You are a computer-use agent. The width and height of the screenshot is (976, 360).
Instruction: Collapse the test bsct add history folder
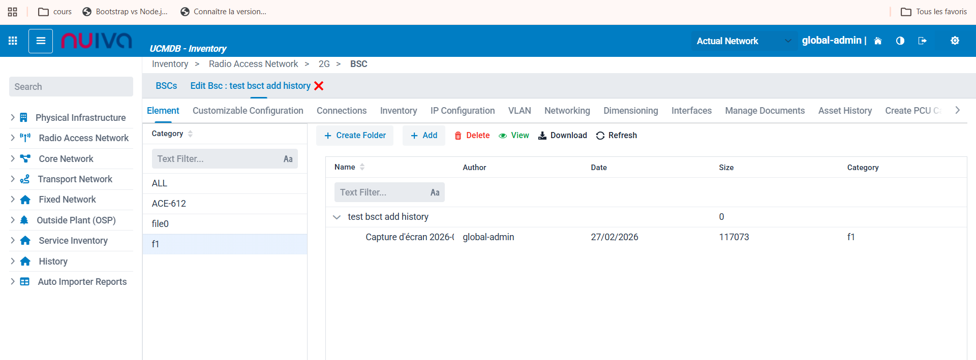(337, 217)
